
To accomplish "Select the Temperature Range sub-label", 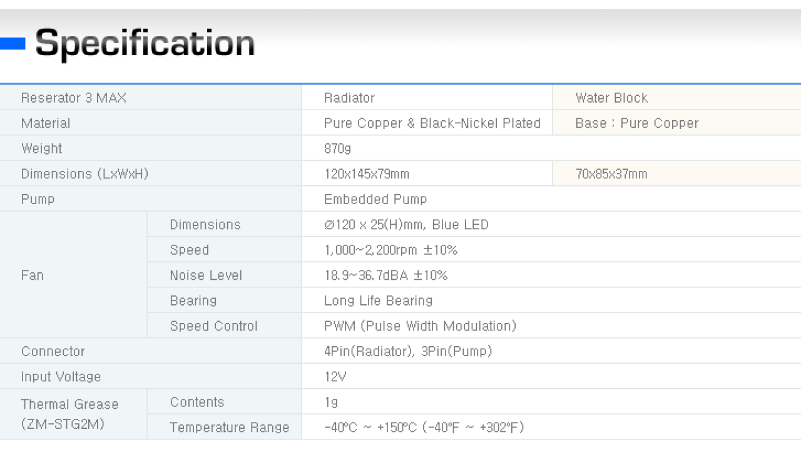I will [x=230, y=427].
